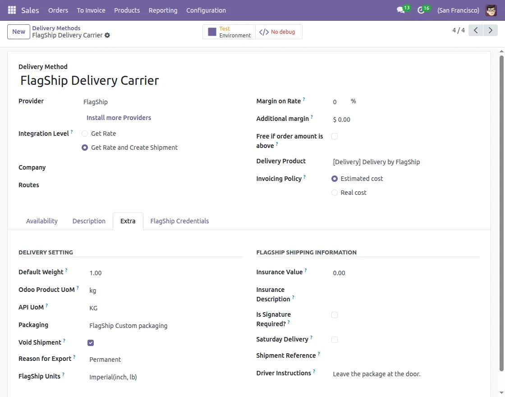This screenshot has width=505, height=397.
Task: Click the New button
Action: coord(18,32)
